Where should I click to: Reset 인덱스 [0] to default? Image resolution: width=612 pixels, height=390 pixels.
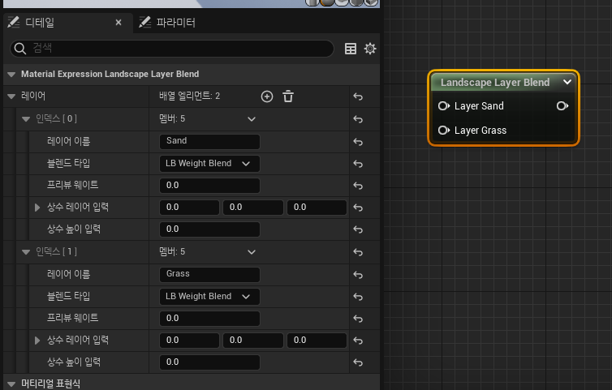pos(358,119)
